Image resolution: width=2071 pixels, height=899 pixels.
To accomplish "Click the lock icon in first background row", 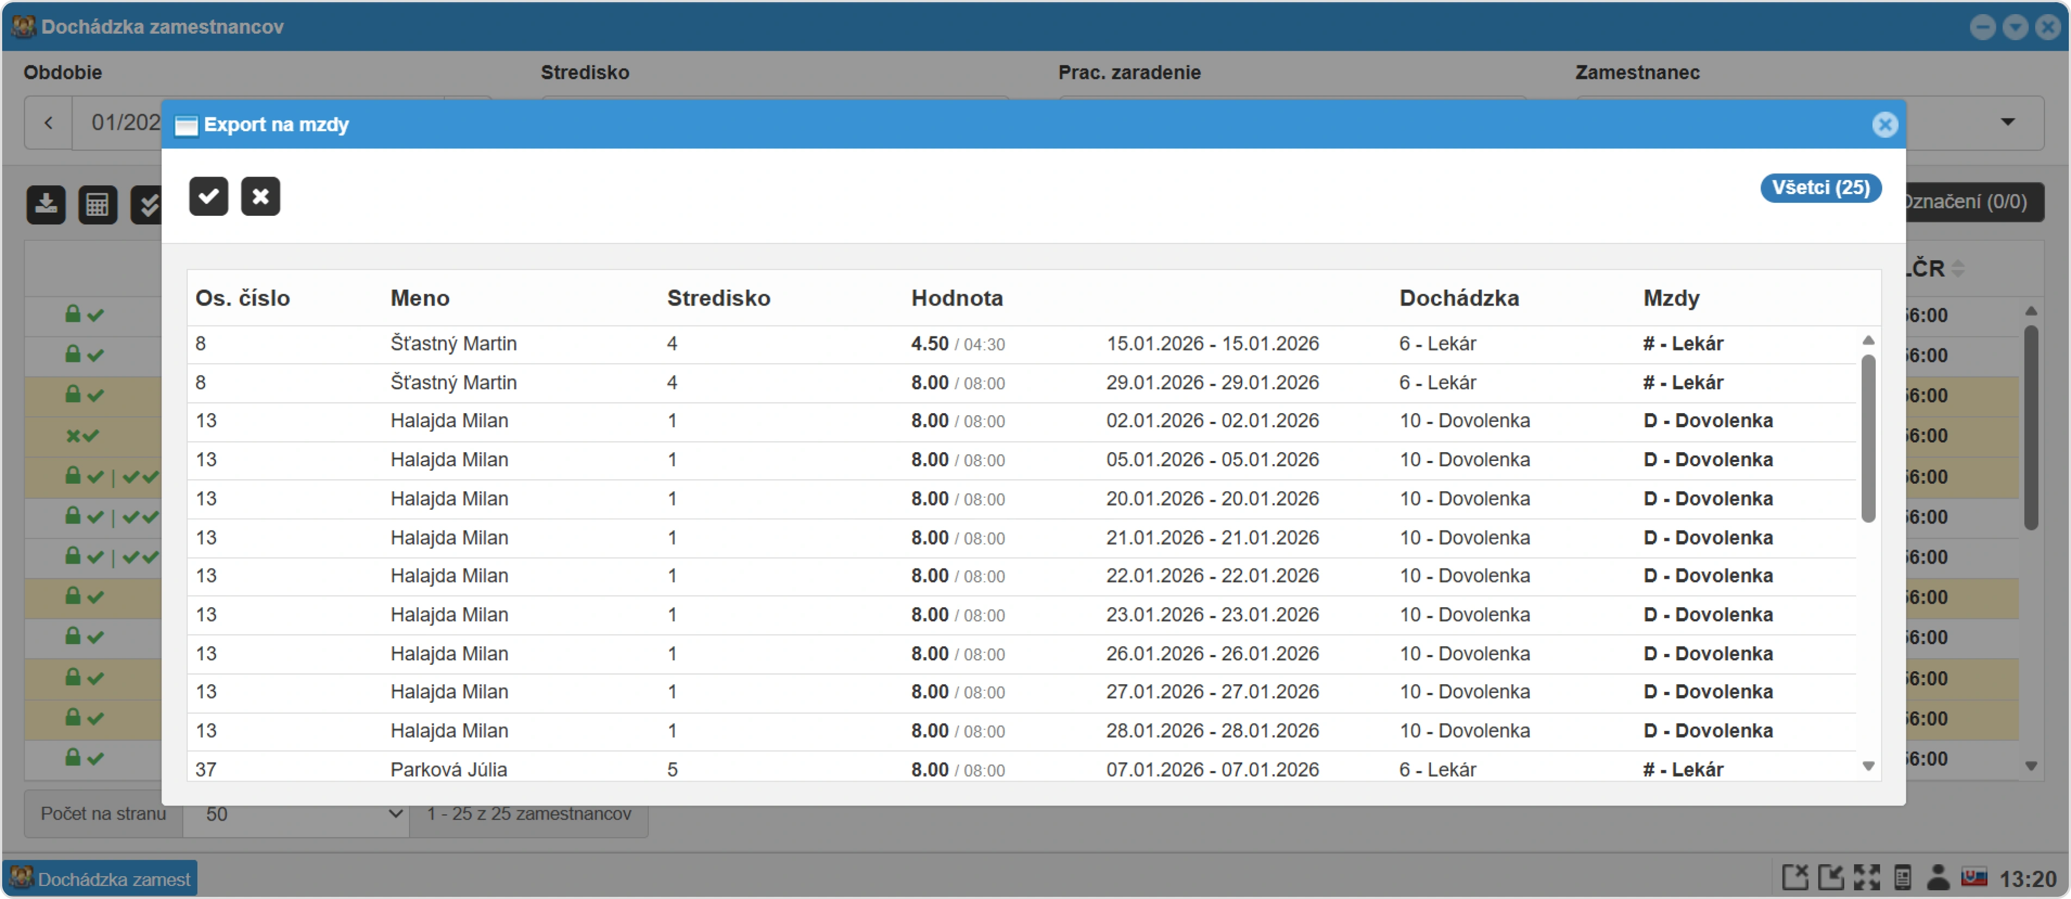I will (x=72, y=314).
